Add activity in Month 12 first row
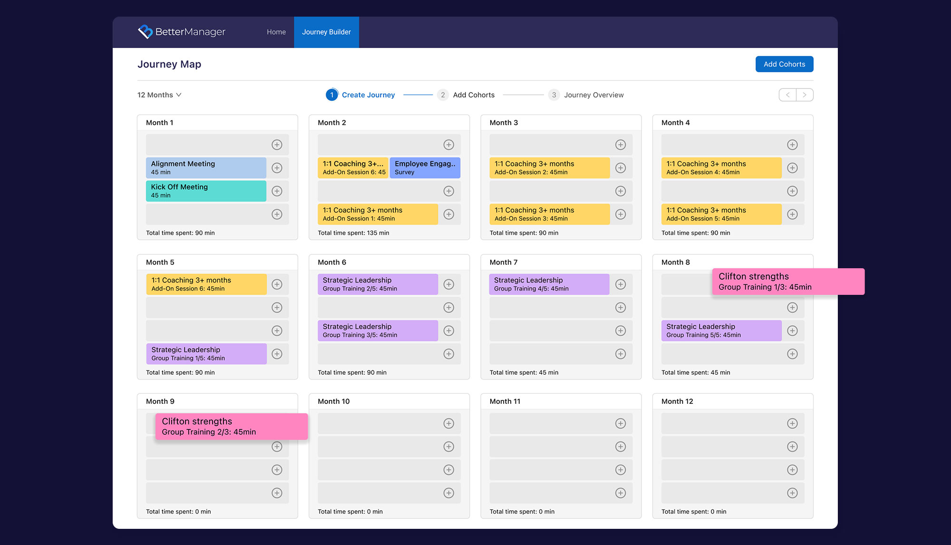Viewport: 951px width, 545px height. [792, 424]
